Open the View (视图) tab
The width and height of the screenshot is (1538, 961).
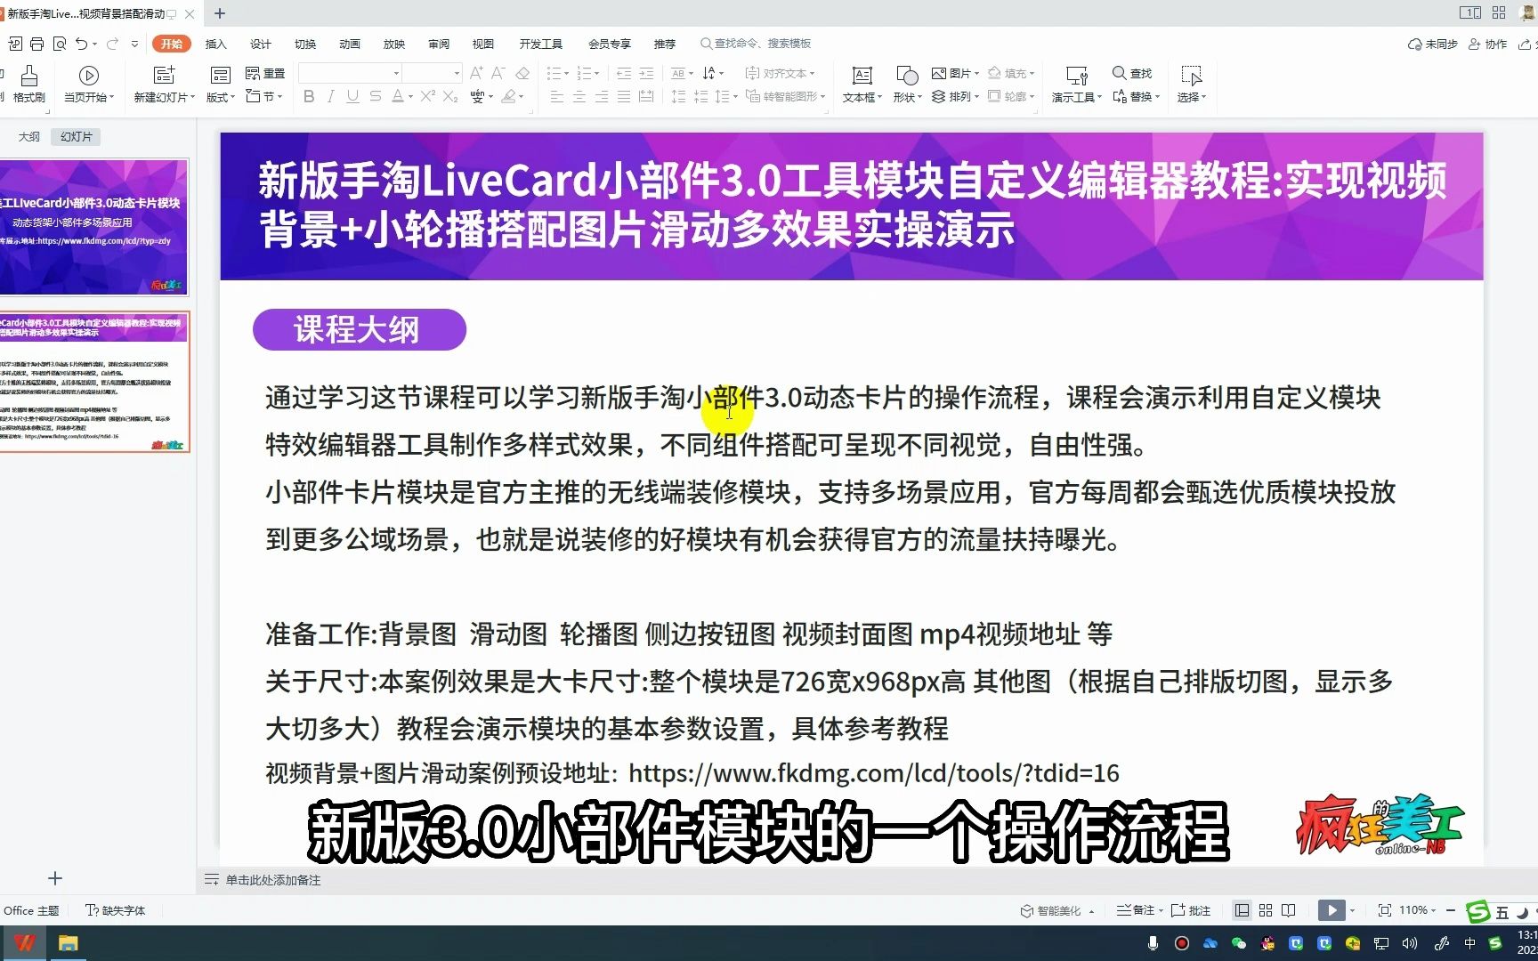click(x=483, y=44)
